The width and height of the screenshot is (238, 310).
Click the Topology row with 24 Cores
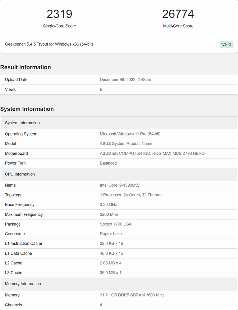pos(119,195)
